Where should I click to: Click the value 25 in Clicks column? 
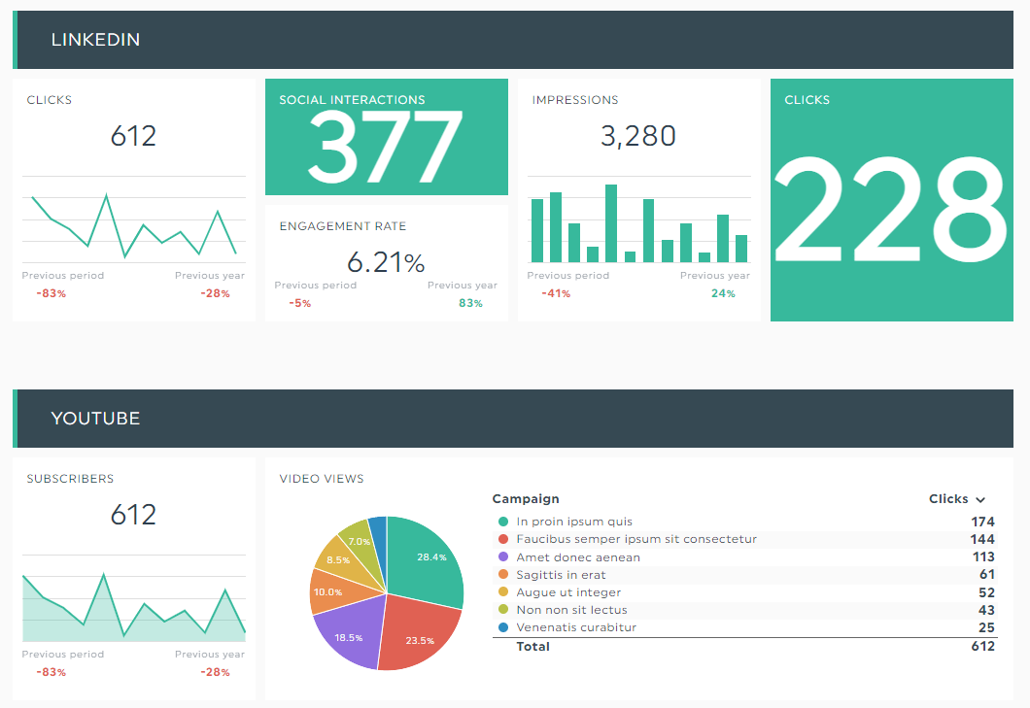click(x=986, y=627)
